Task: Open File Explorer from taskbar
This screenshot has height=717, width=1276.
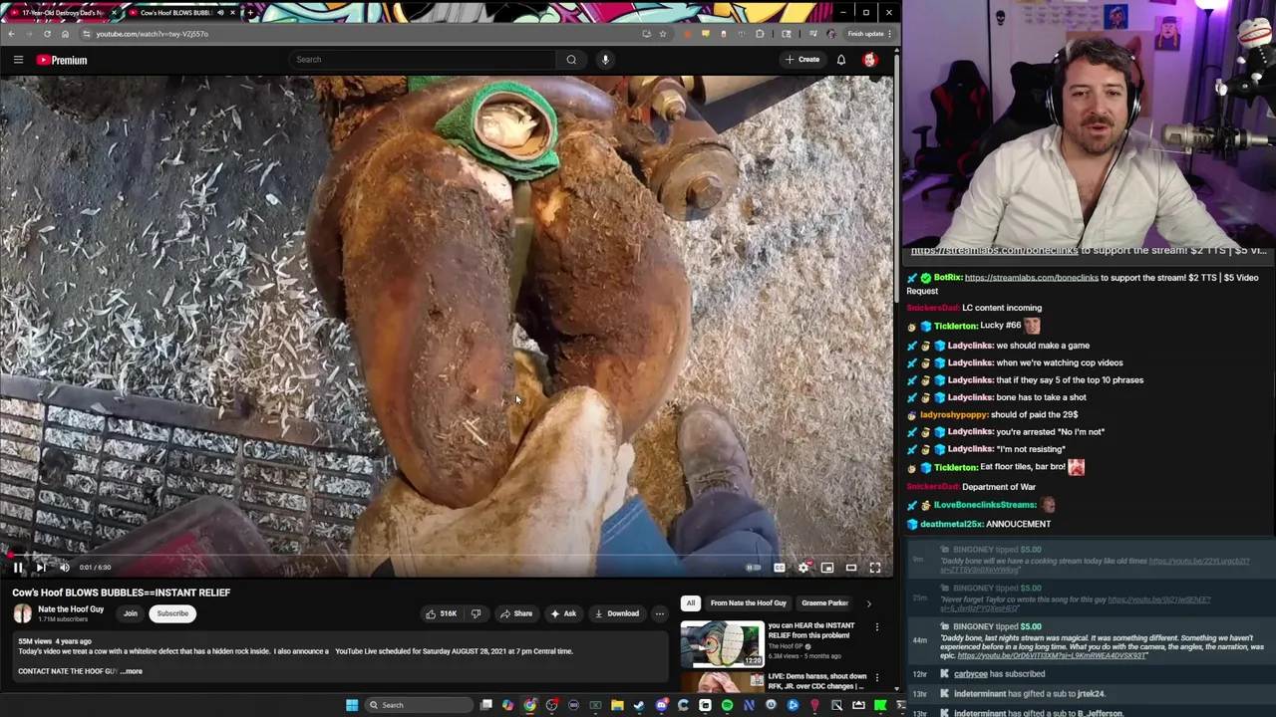Action: coord(617,705)
